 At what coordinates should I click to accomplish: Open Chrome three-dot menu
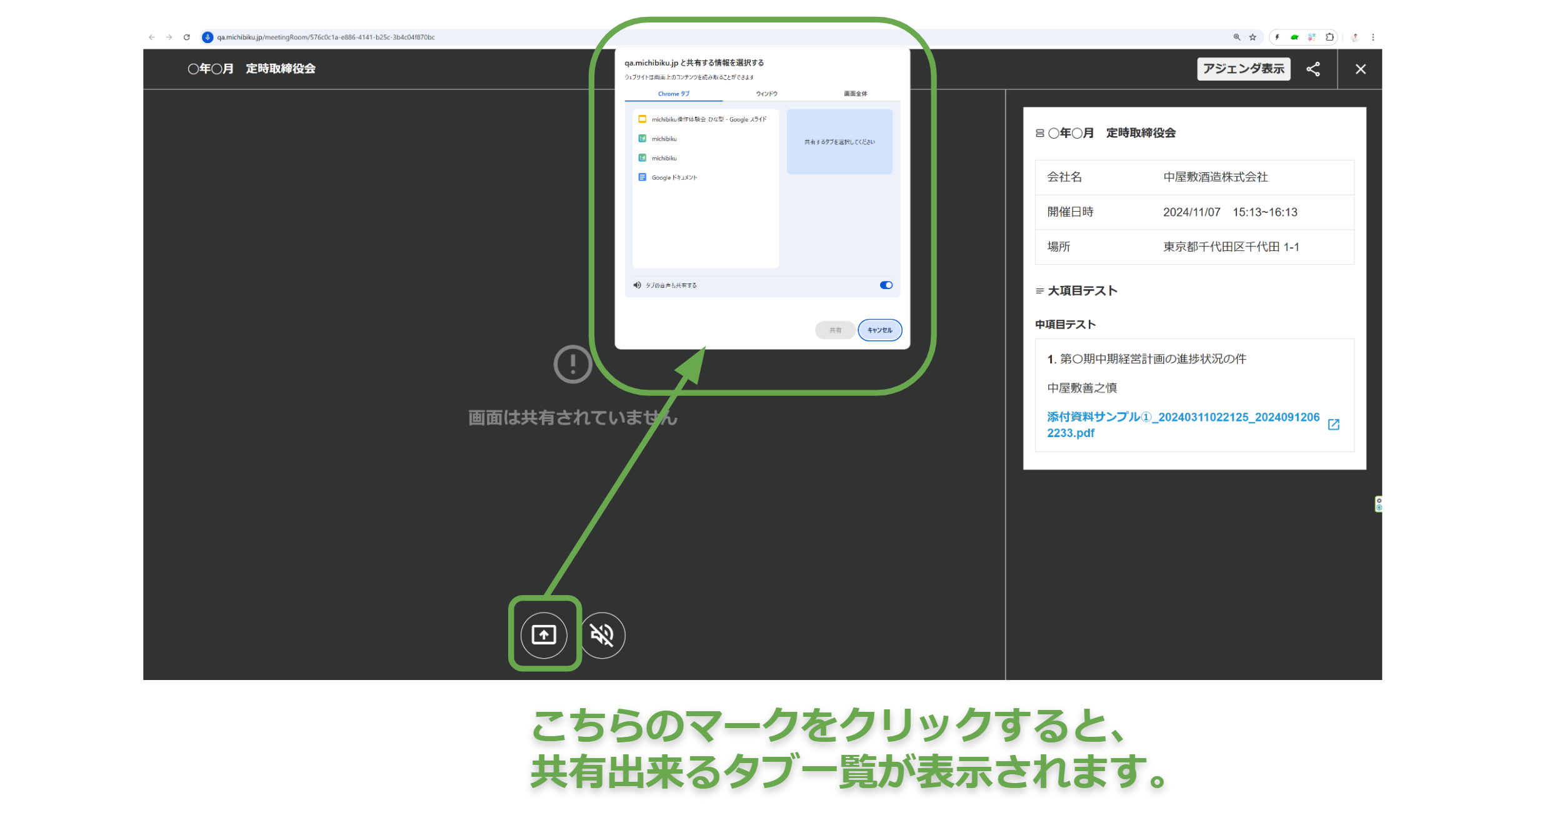pos(1373,37)
